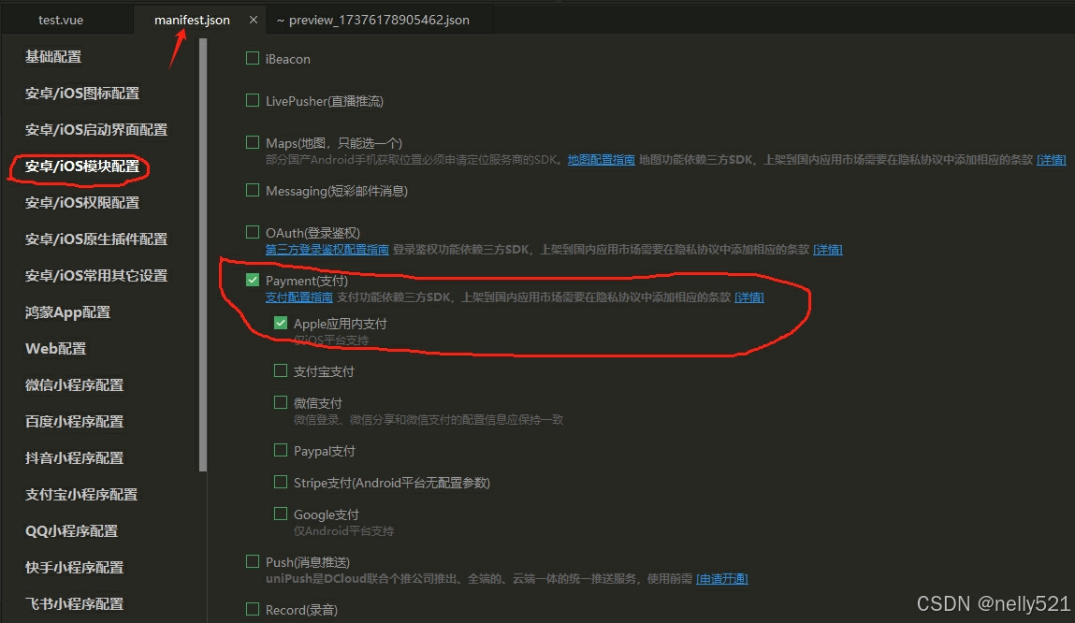Open 安卓/iOS启动界面配置 section
Viewport: 1075px width, 623px height.
96,129
